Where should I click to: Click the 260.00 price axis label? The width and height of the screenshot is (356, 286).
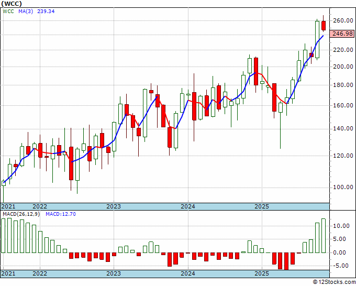[x=343, y=20]
